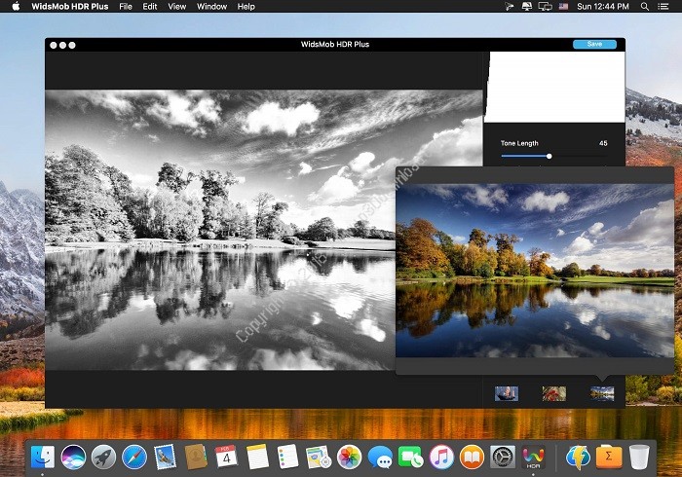Open Photos app from the Dock
Screen dimensions: 682x477
[x=349, y=456]
